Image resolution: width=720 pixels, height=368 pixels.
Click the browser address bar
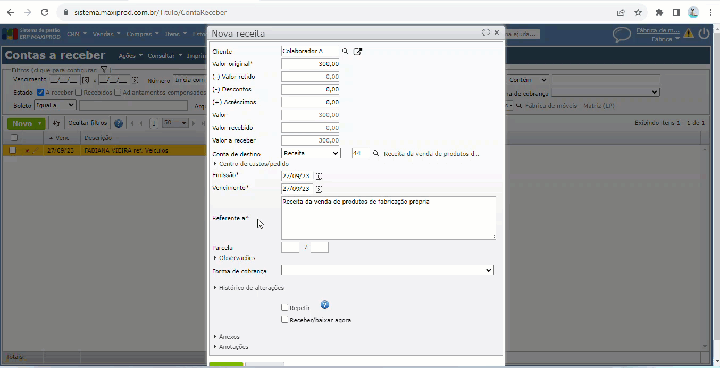340,12
